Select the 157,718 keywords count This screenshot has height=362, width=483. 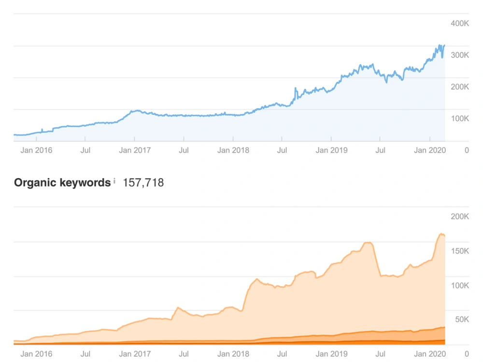pyautogui.click(x=143, y=183)
